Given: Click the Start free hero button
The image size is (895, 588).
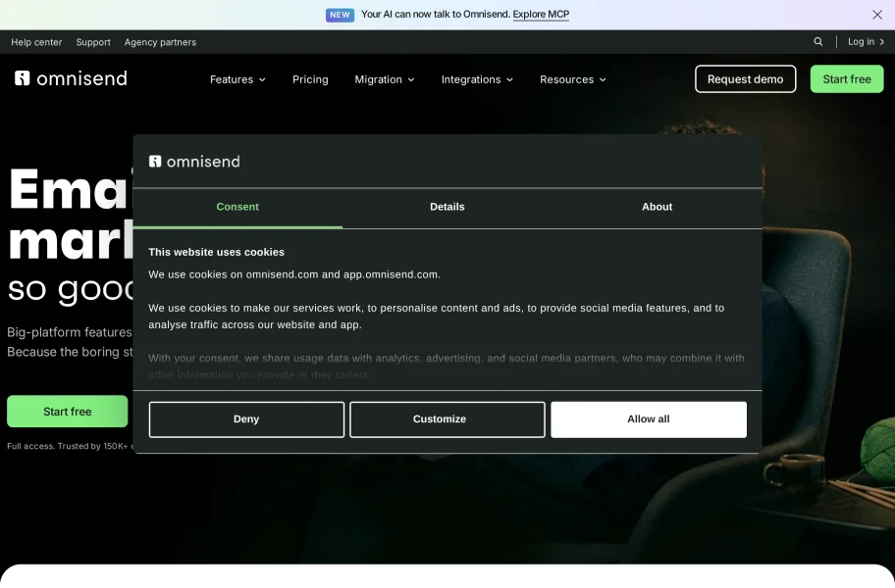Looking at the screenshot, I should [x=68, y=412].
